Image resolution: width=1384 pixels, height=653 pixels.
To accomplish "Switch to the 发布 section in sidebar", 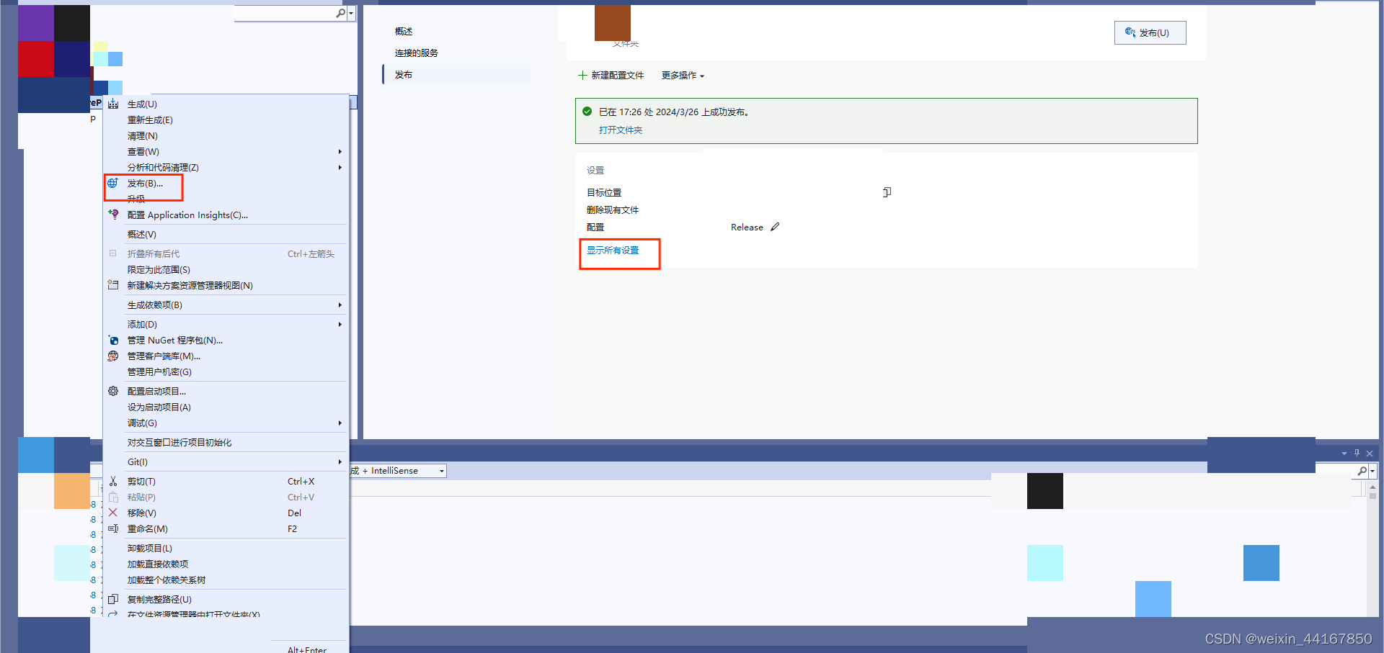I will [404, 74].
